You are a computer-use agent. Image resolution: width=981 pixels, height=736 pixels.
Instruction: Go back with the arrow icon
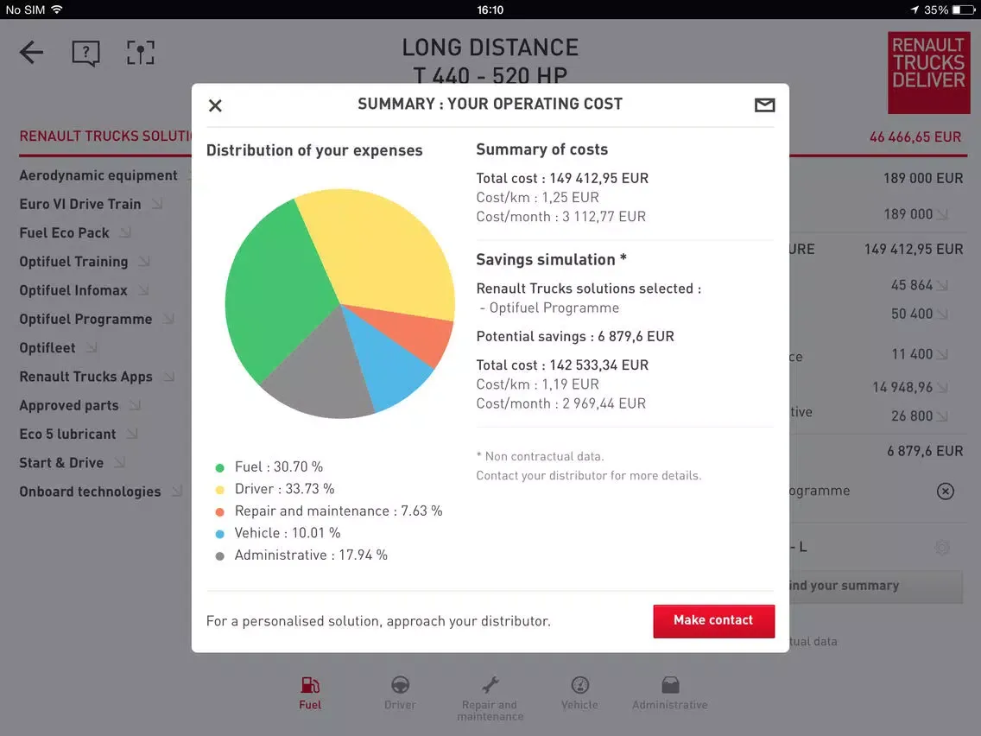pos(31,53)
